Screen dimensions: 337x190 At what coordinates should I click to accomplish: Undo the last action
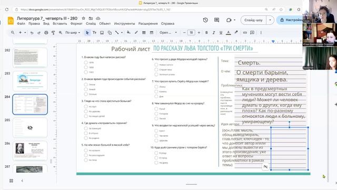(32, 33)
